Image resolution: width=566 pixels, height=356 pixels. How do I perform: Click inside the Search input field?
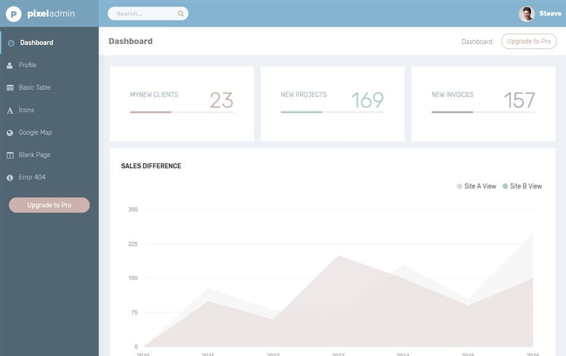pyautogui.click(x=142, y=12)
